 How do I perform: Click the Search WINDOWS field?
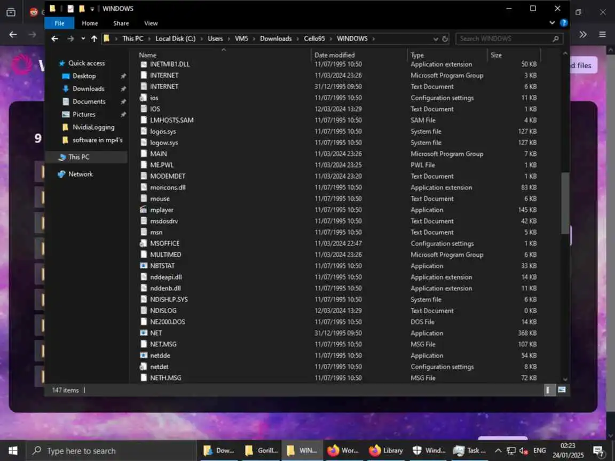[509, 38]
